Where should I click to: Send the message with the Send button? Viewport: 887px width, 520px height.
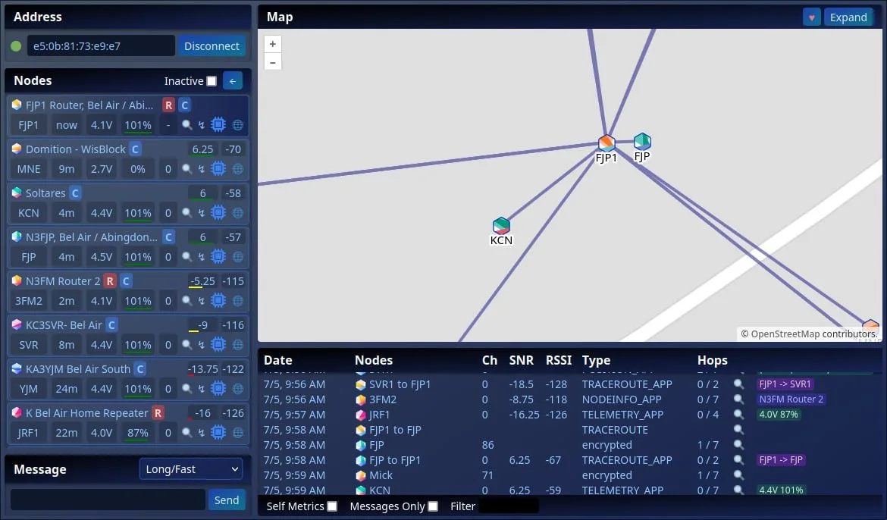coord(226,500)
